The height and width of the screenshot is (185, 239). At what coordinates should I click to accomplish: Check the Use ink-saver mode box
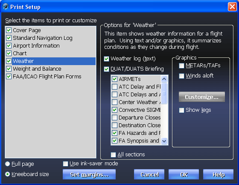pos(65,164)
